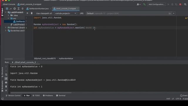Viewport: 188px width, 106px height.
Task: Click the red Stop button in top toolbar
Action: pos(180,4)
